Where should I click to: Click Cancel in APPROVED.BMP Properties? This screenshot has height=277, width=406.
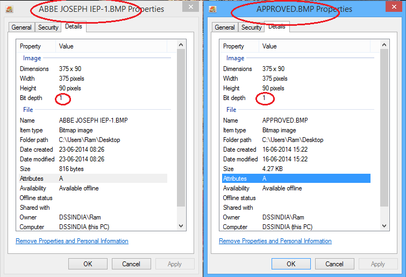pyautogui.click(x=334, y=264)
